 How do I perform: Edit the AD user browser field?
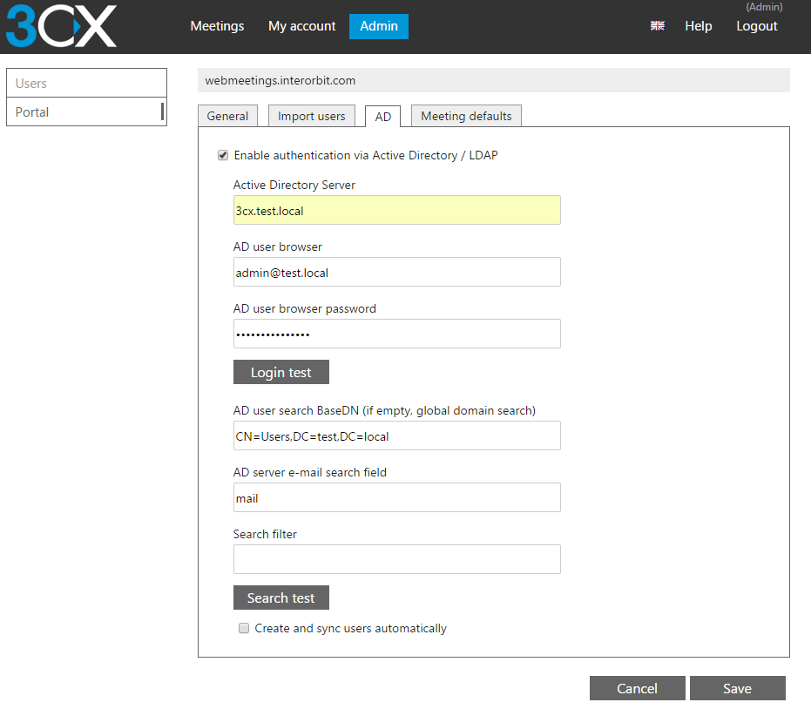pyautogui.click(x=396, y=272)
